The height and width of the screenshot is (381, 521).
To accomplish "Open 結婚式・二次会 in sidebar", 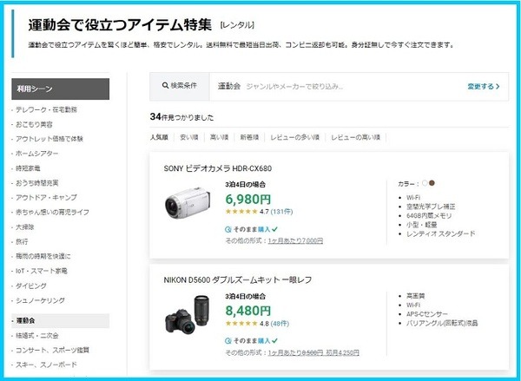I will [x=36, y=336].
